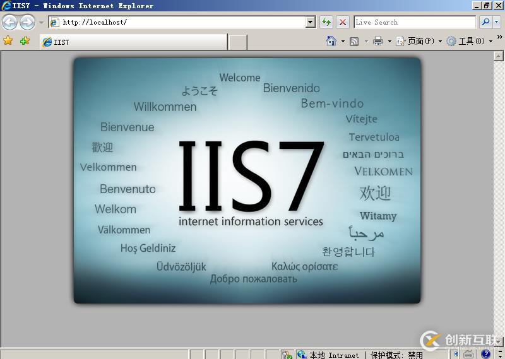This screenshot has height=359, width=505.
Task: Go to Home page via house icon
Action: (331, 41)
